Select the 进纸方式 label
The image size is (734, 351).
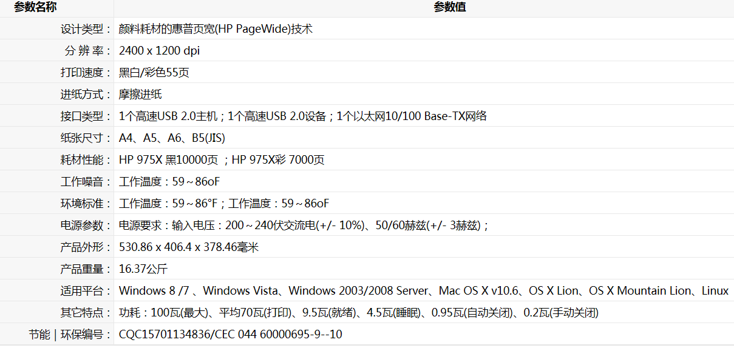pos(86,94)
